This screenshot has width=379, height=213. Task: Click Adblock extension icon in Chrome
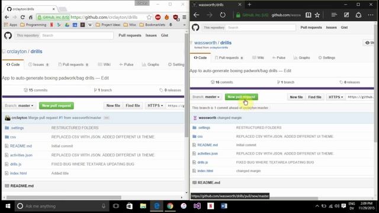tap(158, 17)
